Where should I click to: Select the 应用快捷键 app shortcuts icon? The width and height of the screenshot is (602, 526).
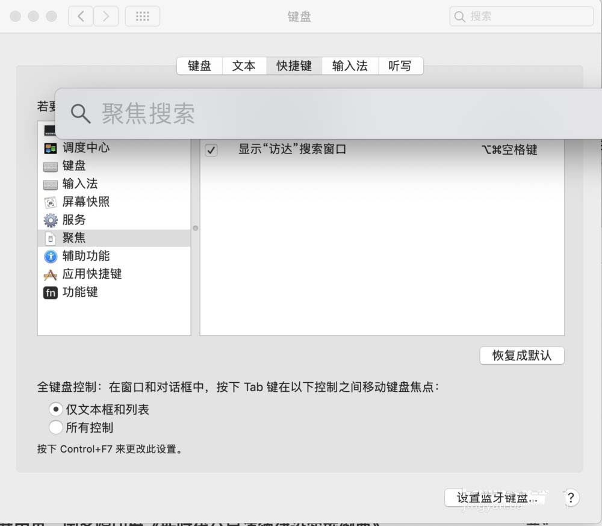coord(51,274)
